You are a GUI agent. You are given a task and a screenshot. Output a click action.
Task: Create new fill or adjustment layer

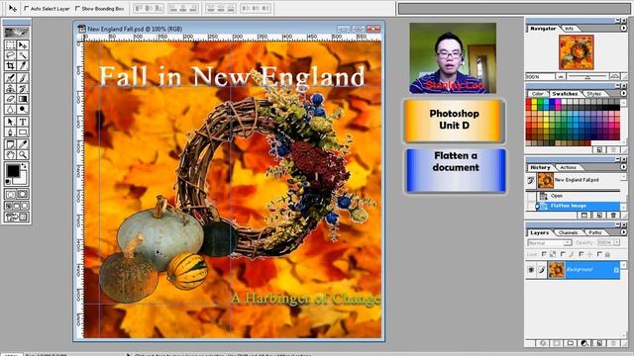[x=584, y=343]
